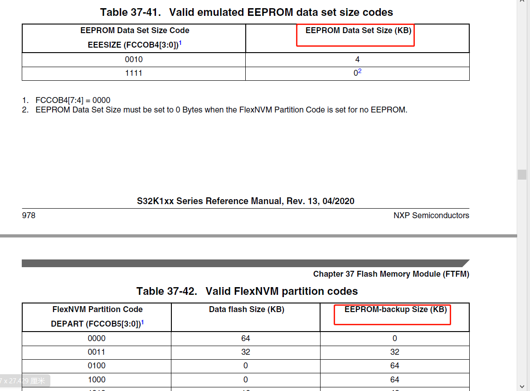Click the superscript 1 after EEESIZE (FCCOB4[3:0])
The width and height of the screenshot is (530, 391).
pyautogui.click(x=180, y=42)
